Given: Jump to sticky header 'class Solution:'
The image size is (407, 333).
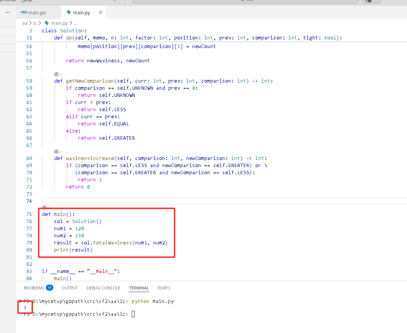Looking at the screenshot, I should 64,31.
